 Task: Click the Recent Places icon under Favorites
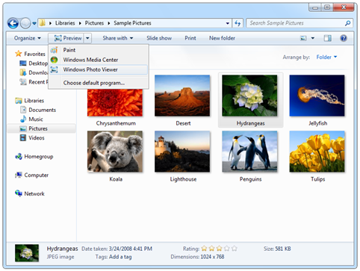[23, 81]
